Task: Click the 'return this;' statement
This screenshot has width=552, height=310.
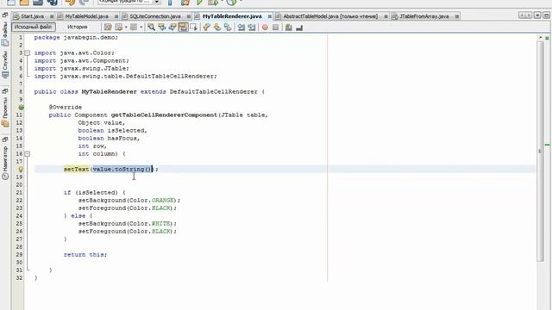Action: [x=85, y=255]
